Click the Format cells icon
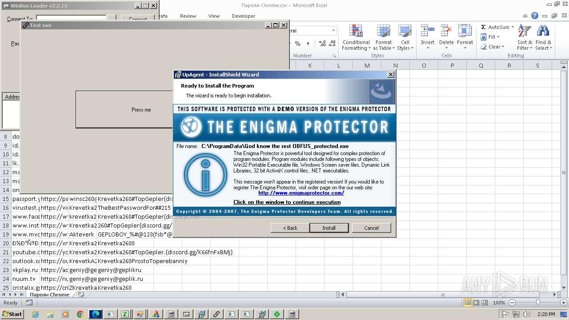 point(465,31)
